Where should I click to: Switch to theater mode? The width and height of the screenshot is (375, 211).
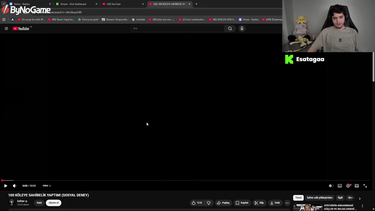357,186
